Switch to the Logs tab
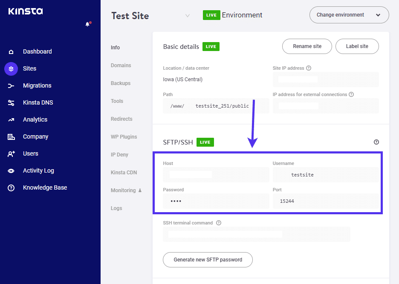The image size is (399, 284). [x=115, y=208]
